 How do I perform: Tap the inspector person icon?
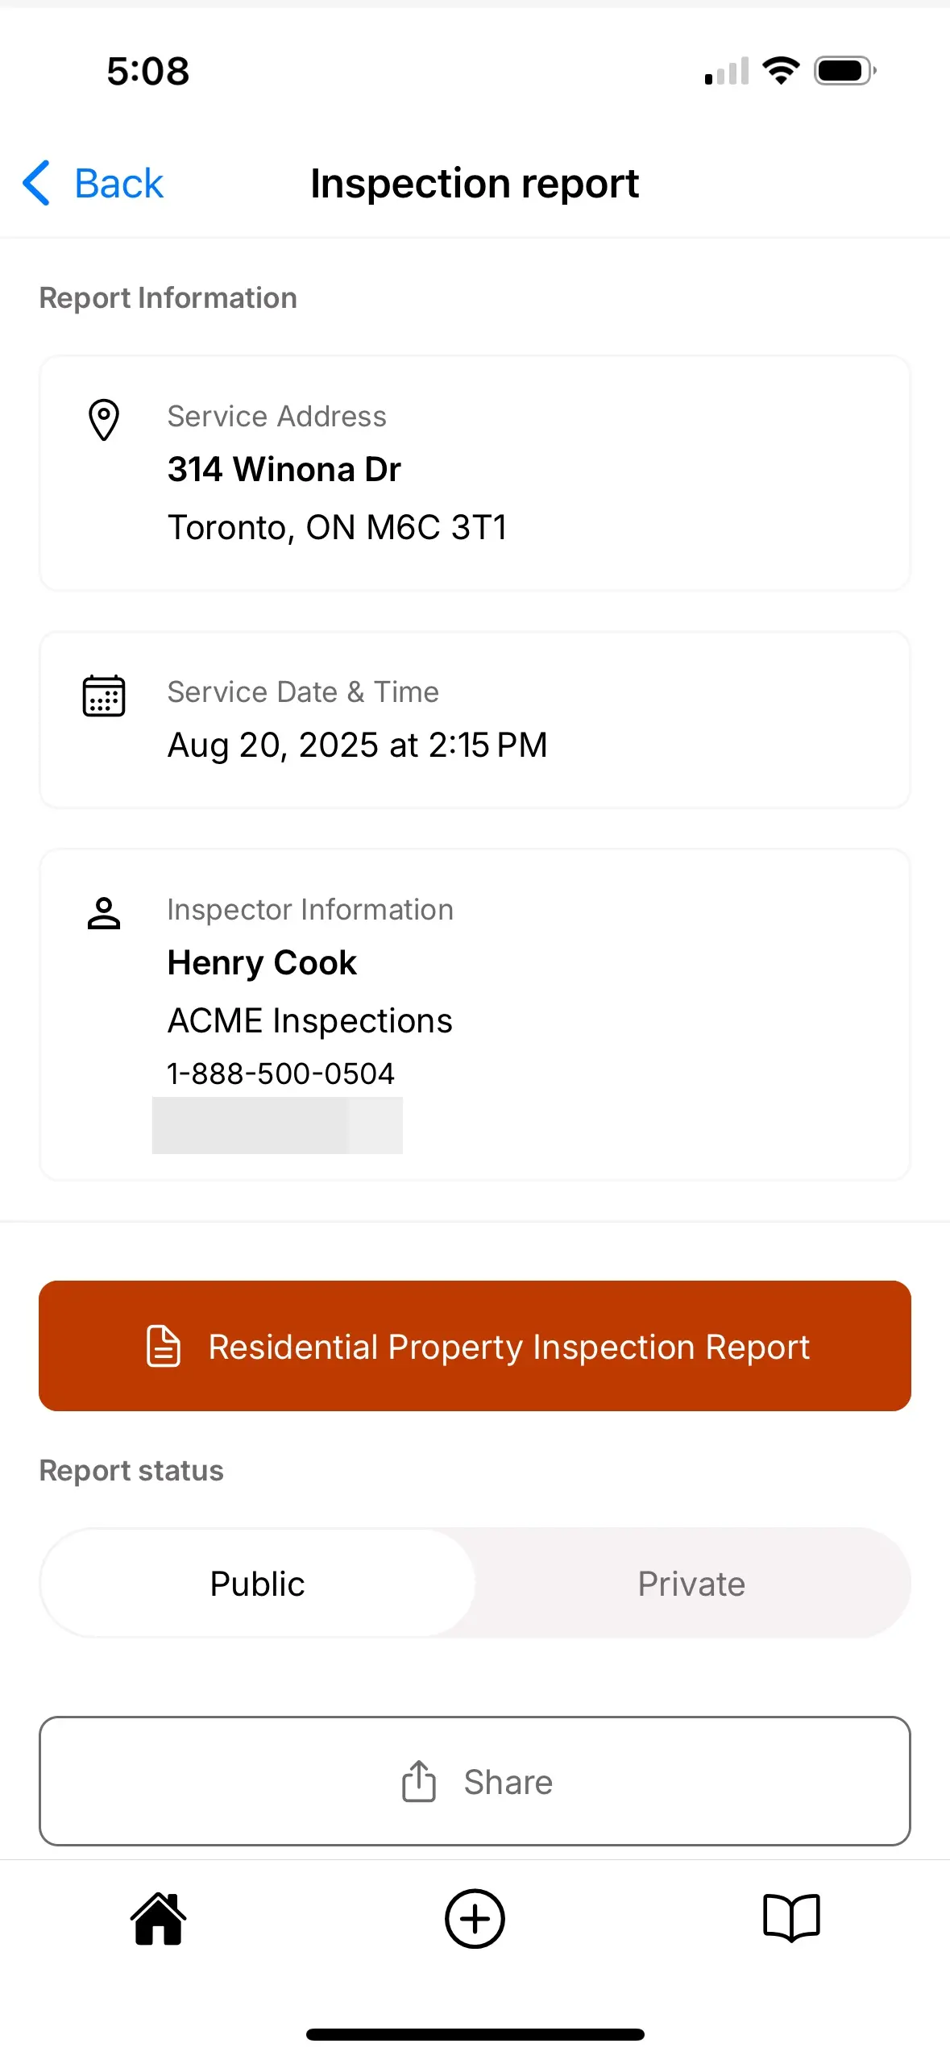click(103, 913)
